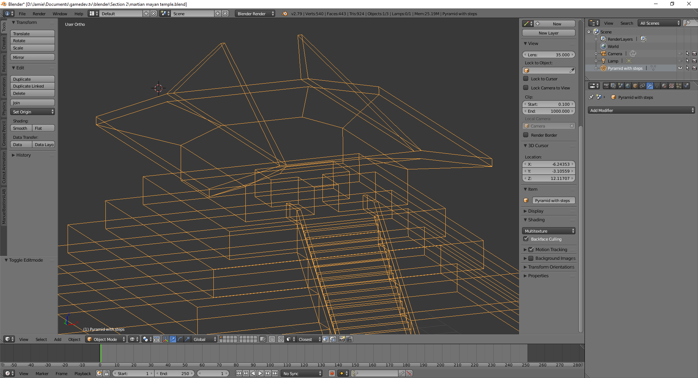Screen dimensions: 698x378
Task: Open the Add Modifier dropdown
Action: pos(641,110)
